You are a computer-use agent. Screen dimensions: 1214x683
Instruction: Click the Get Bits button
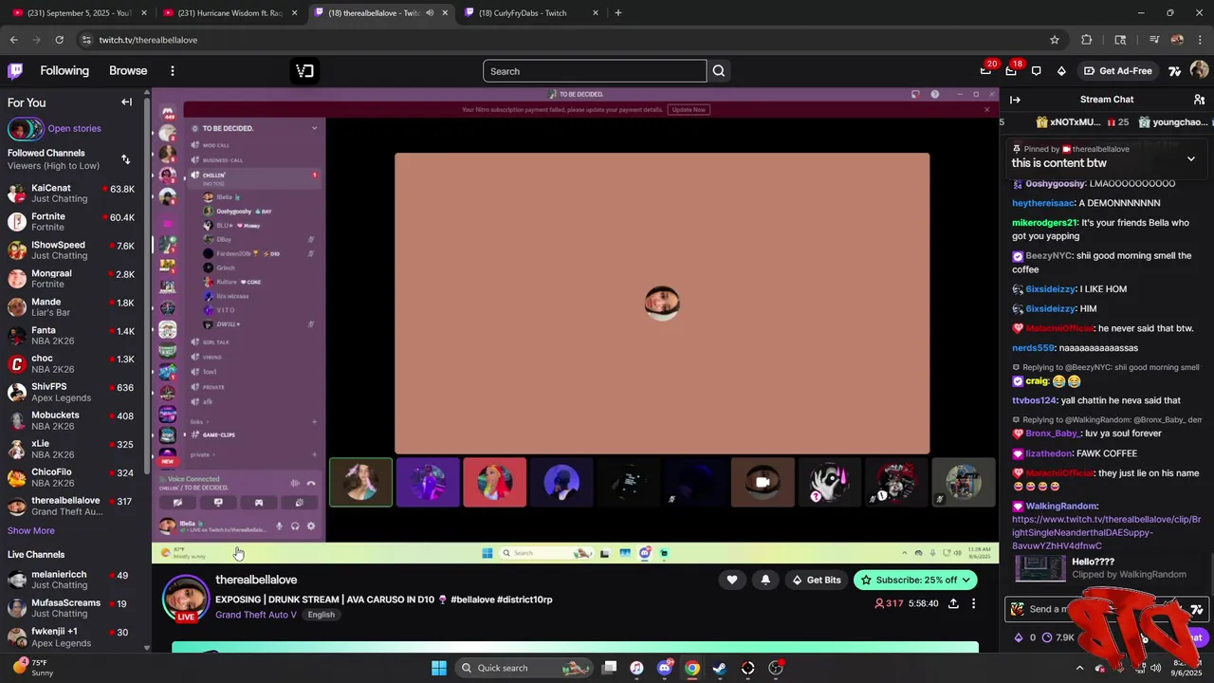[x=816, y=580]
